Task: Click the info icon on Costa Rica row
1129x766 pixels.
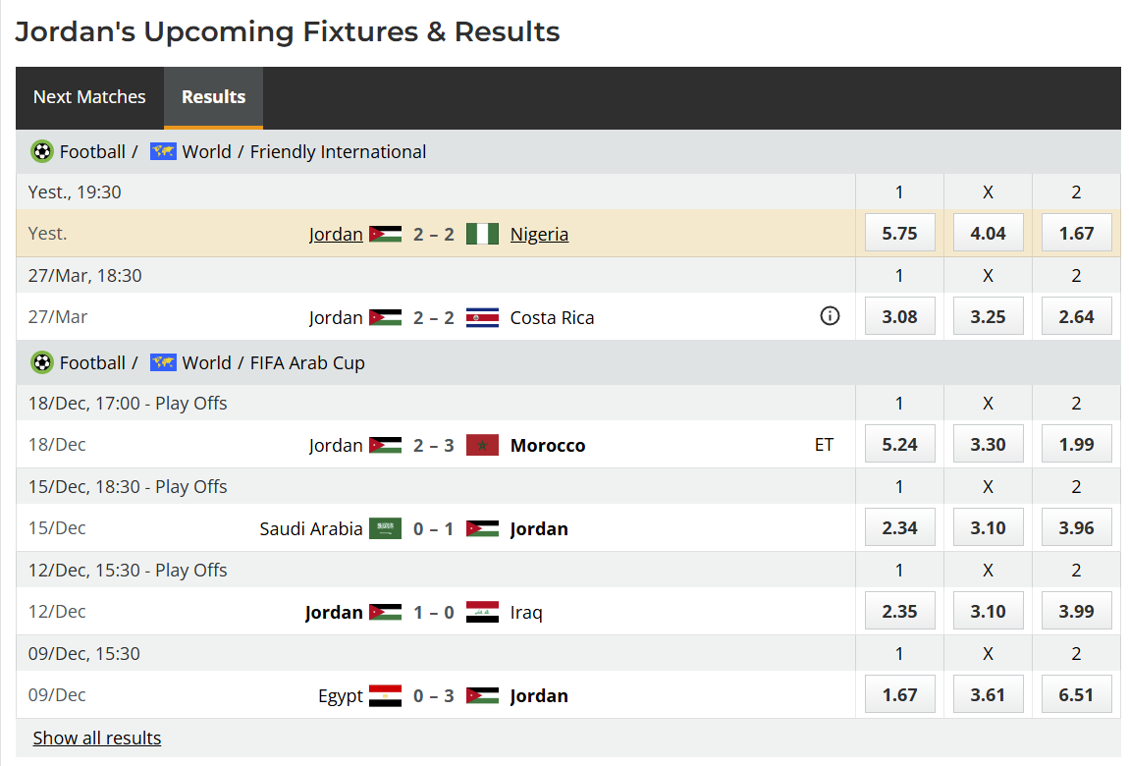Action: point(830,316)
